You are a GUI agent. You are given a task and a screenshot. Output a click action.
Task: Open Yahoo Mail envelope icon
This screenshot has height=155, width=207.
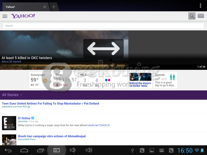click(201, 16)
